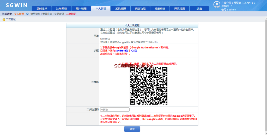This screenshot has height=135, width=267.
Task: Click the android版 download link
Action: [122, 51]
